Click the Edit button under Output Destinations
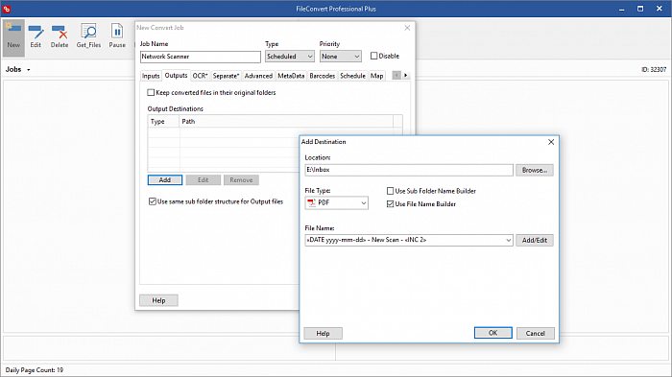Screen dimensions: 672x377 click(x=204, y=180)
